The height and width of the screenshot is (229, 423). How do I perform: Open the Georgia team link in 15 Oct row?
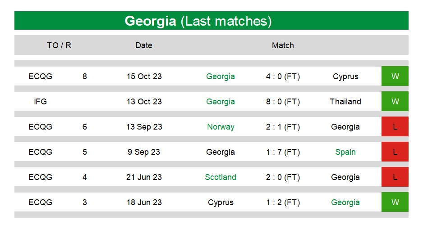(221, 76)
